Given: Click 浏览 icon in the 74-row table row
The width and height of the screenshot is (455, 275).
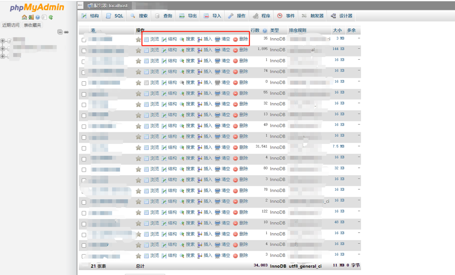Looking at the screenshot, I should 146,72.
